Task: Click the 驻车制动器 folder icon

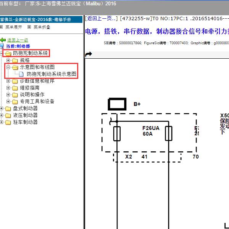Action: 8,122
